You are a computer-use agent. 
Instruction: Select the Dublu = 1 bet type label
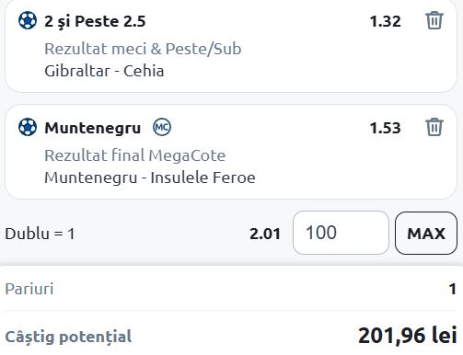40,234
